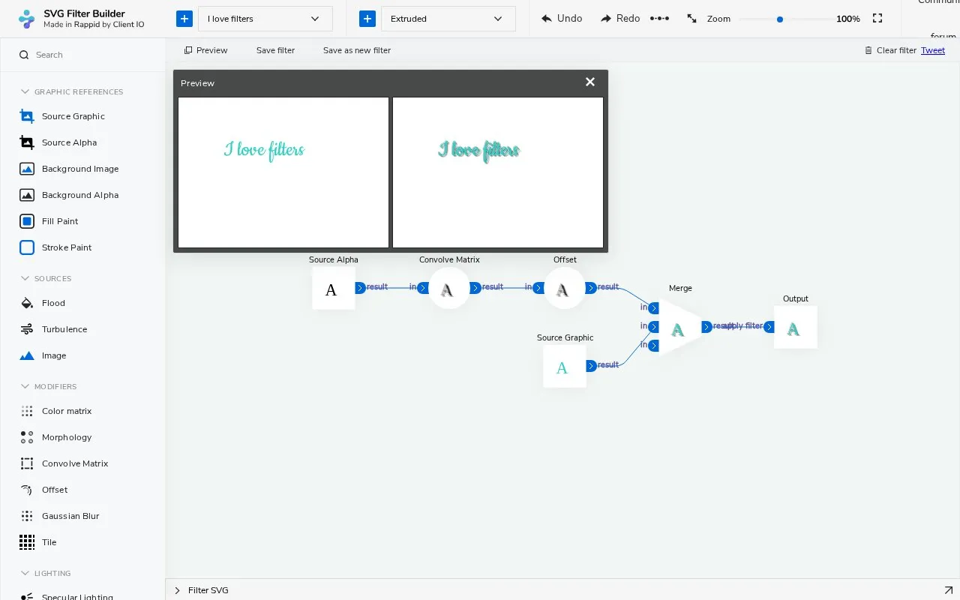The height and width of the screenshot is (600, 960).
Task: Click the Stroke Paint icon
Action: [x=27, y=247]
